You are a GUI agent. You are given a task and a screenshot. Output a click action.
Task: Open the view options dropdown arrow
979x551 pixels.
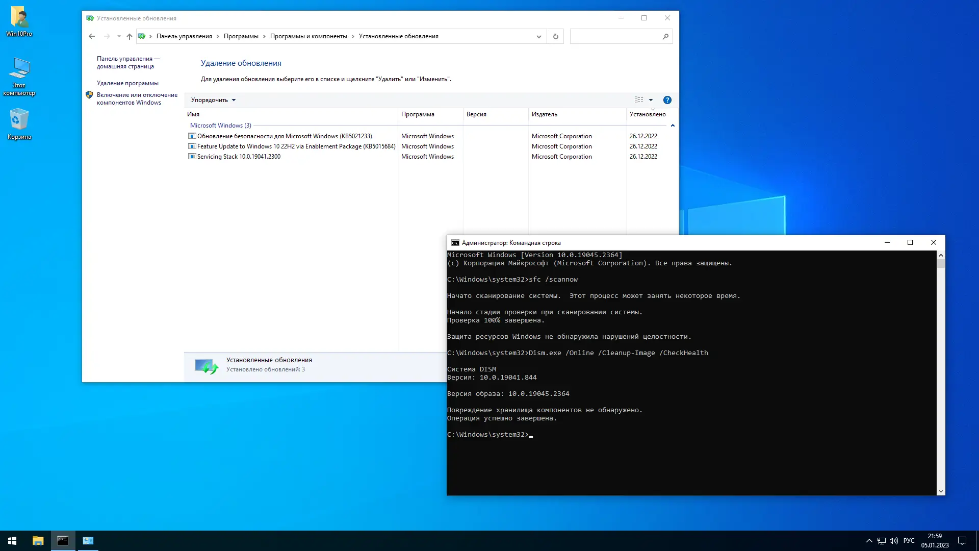tap(651, 100)
